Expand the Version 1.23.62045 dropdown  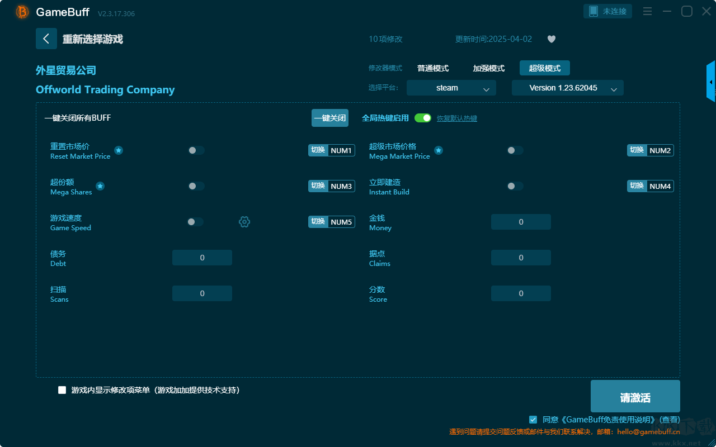tap(567, 88)
